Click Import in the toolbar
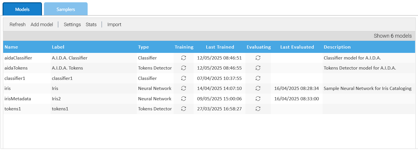The width and height of the screenshot is (418, 150). [114, 24]
